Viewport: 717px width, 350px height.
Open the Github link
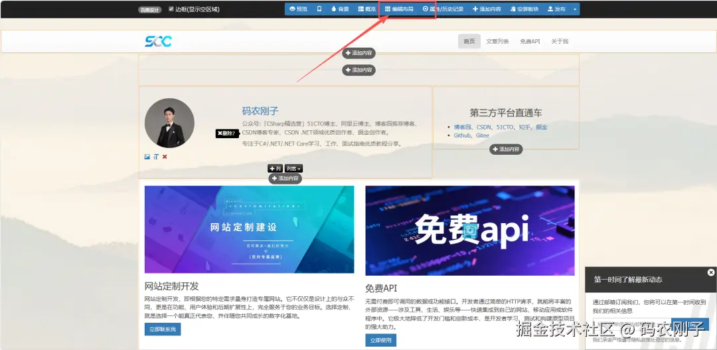pyautogui.click(x=463, y=135)
